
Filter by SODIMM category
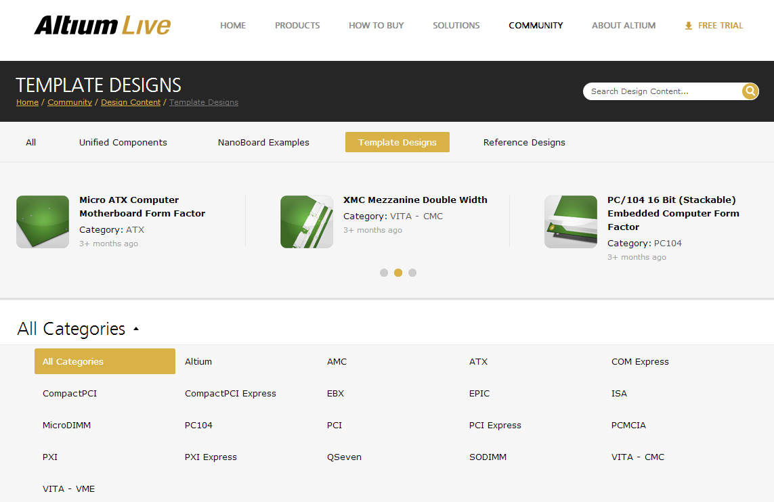(488, 457)
